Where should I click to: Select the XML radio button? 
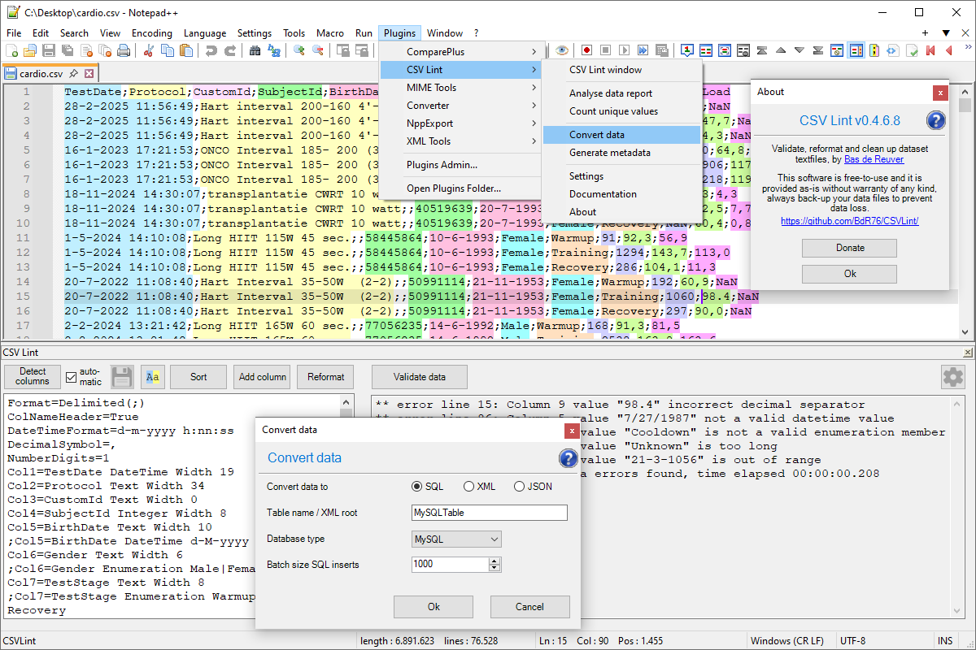(x=468, y=487)
